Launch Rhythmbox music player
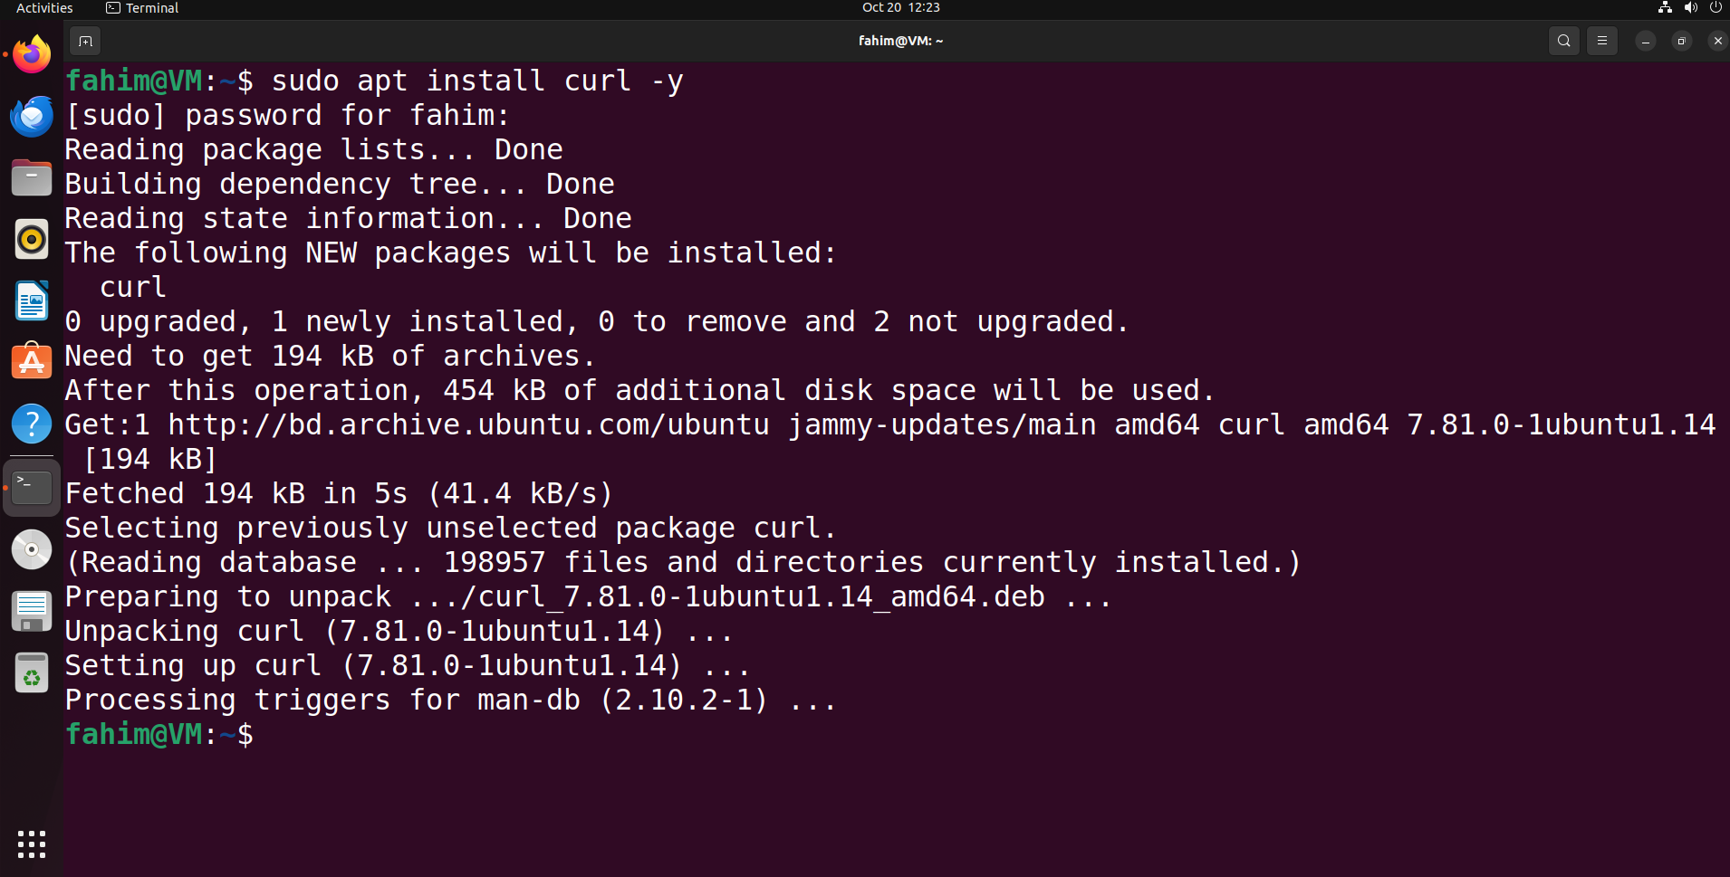Screen dimensions: 1730x877 coord(32,240)
